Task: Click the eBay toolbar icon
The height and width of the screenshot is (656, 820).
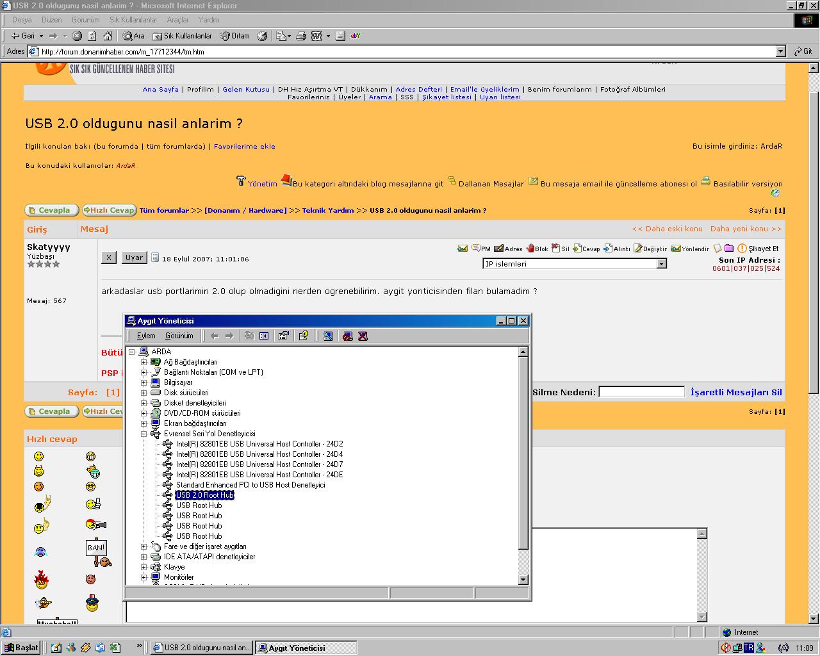Action: 356,36
